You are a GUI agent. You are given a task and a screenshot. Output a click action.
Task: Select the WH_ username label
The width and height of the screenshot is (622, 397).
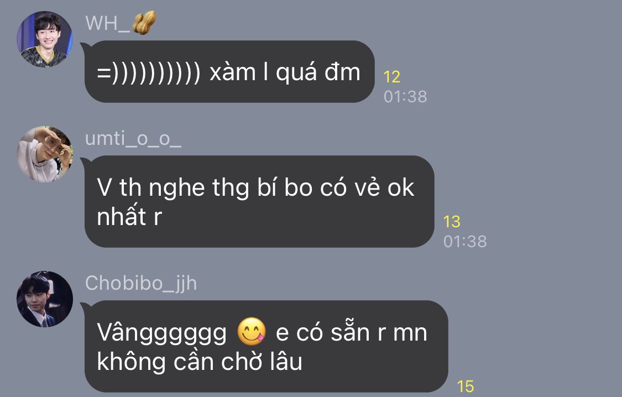tap(107, 23)
